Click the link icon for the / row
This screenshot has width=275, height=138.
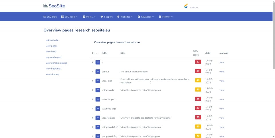(x=98, y=62)
